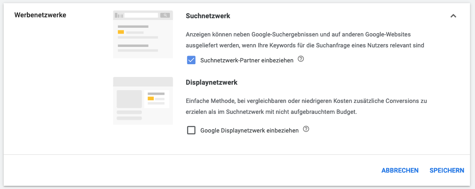This screenshot has width=475, height=189.
Task: Save settings with the SPEICHERN button
Action: coord(446,170)
